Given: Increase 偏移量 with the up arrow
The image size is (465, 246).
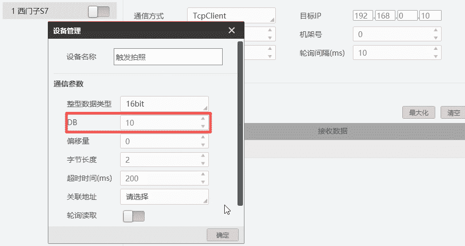Looking at the screenshot, I should click(x=202, y=138).
